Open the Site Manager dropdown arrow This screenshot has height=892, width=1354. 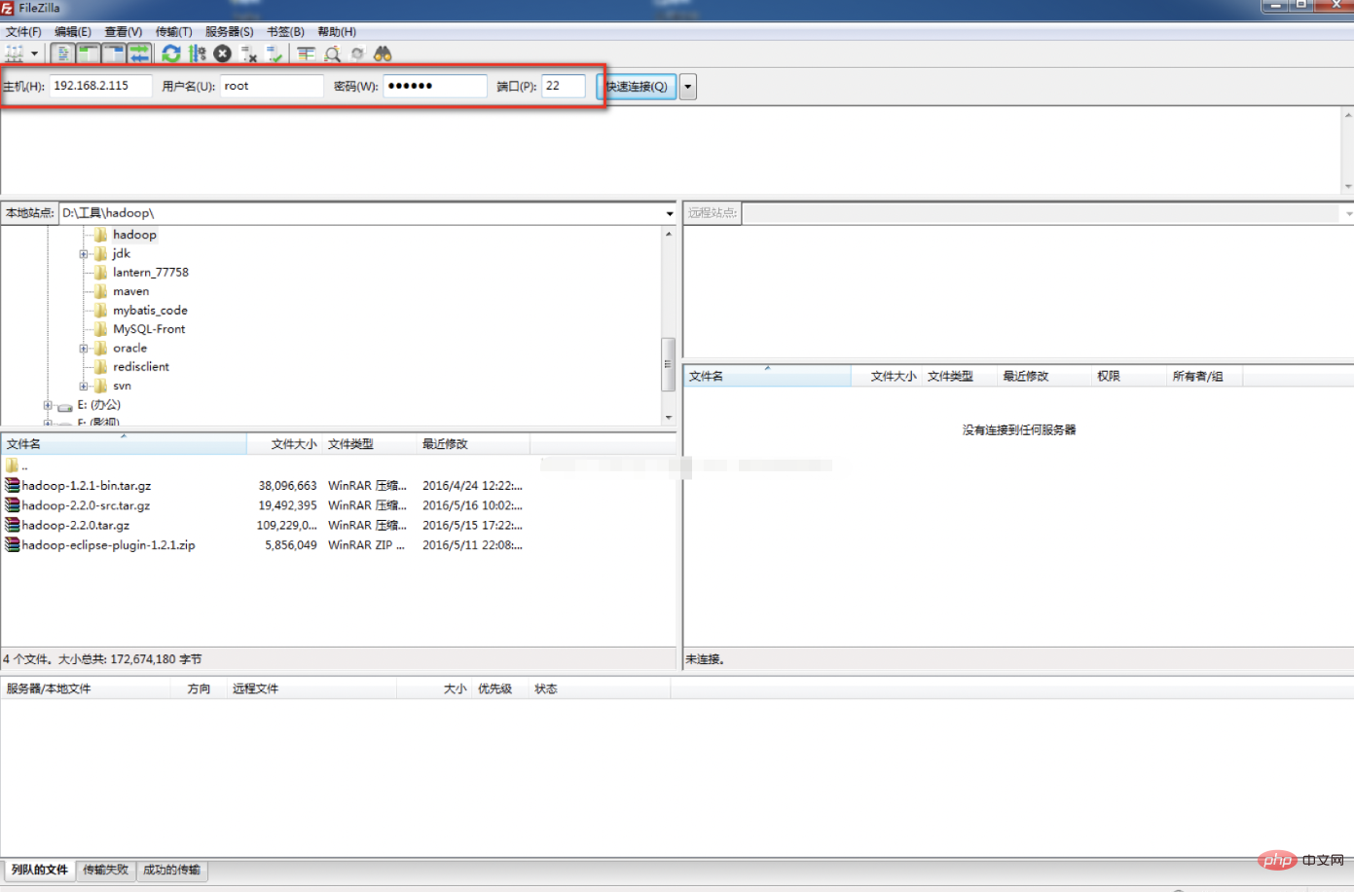point(34,54)
